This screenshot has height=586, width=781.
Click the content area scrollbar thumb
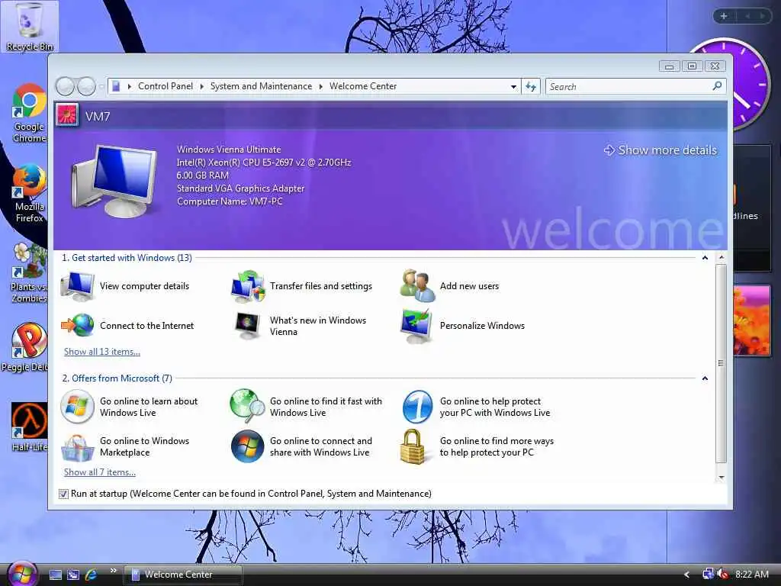[721, 363]
